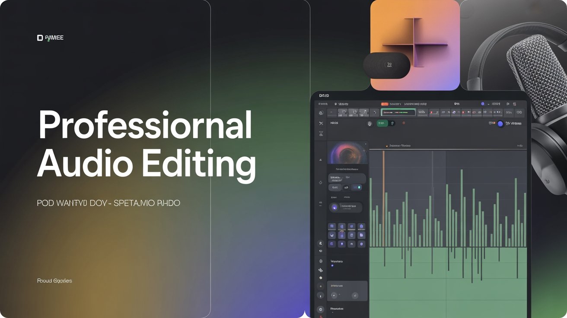Viewport: 567px width, 318px height.
Task: Open the scissors-style edit tool in the left sidebar
Action: 321,123
